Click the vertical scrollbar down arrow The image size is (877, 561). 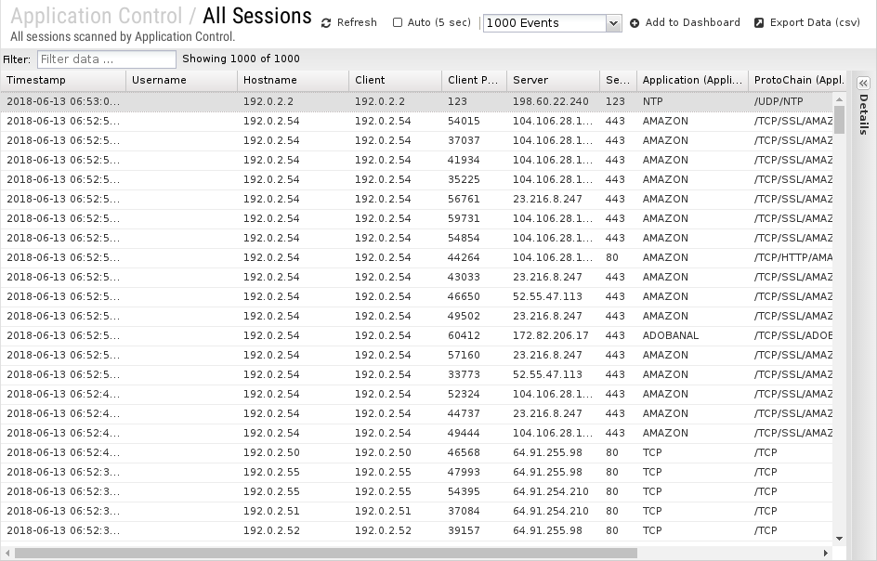pyautogui.click(x=839, y=539)
